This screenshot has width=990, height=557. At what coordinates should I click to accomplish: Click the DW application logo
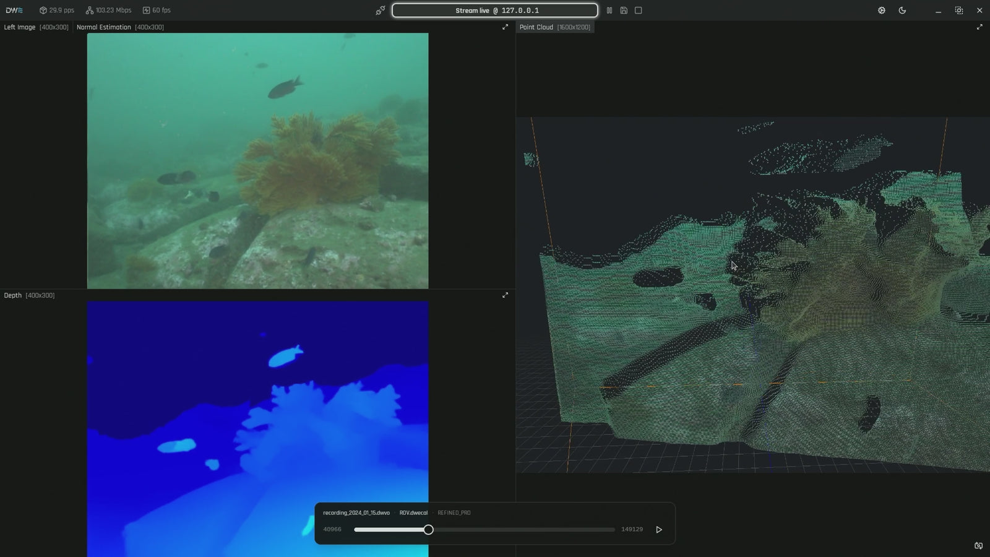tap(14, 11)
